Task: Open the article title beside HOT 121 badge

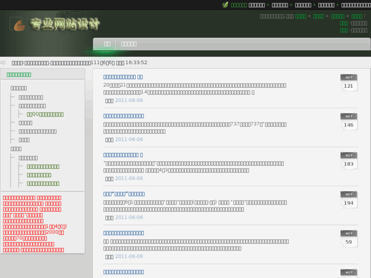Action: (x=123, y=77)
